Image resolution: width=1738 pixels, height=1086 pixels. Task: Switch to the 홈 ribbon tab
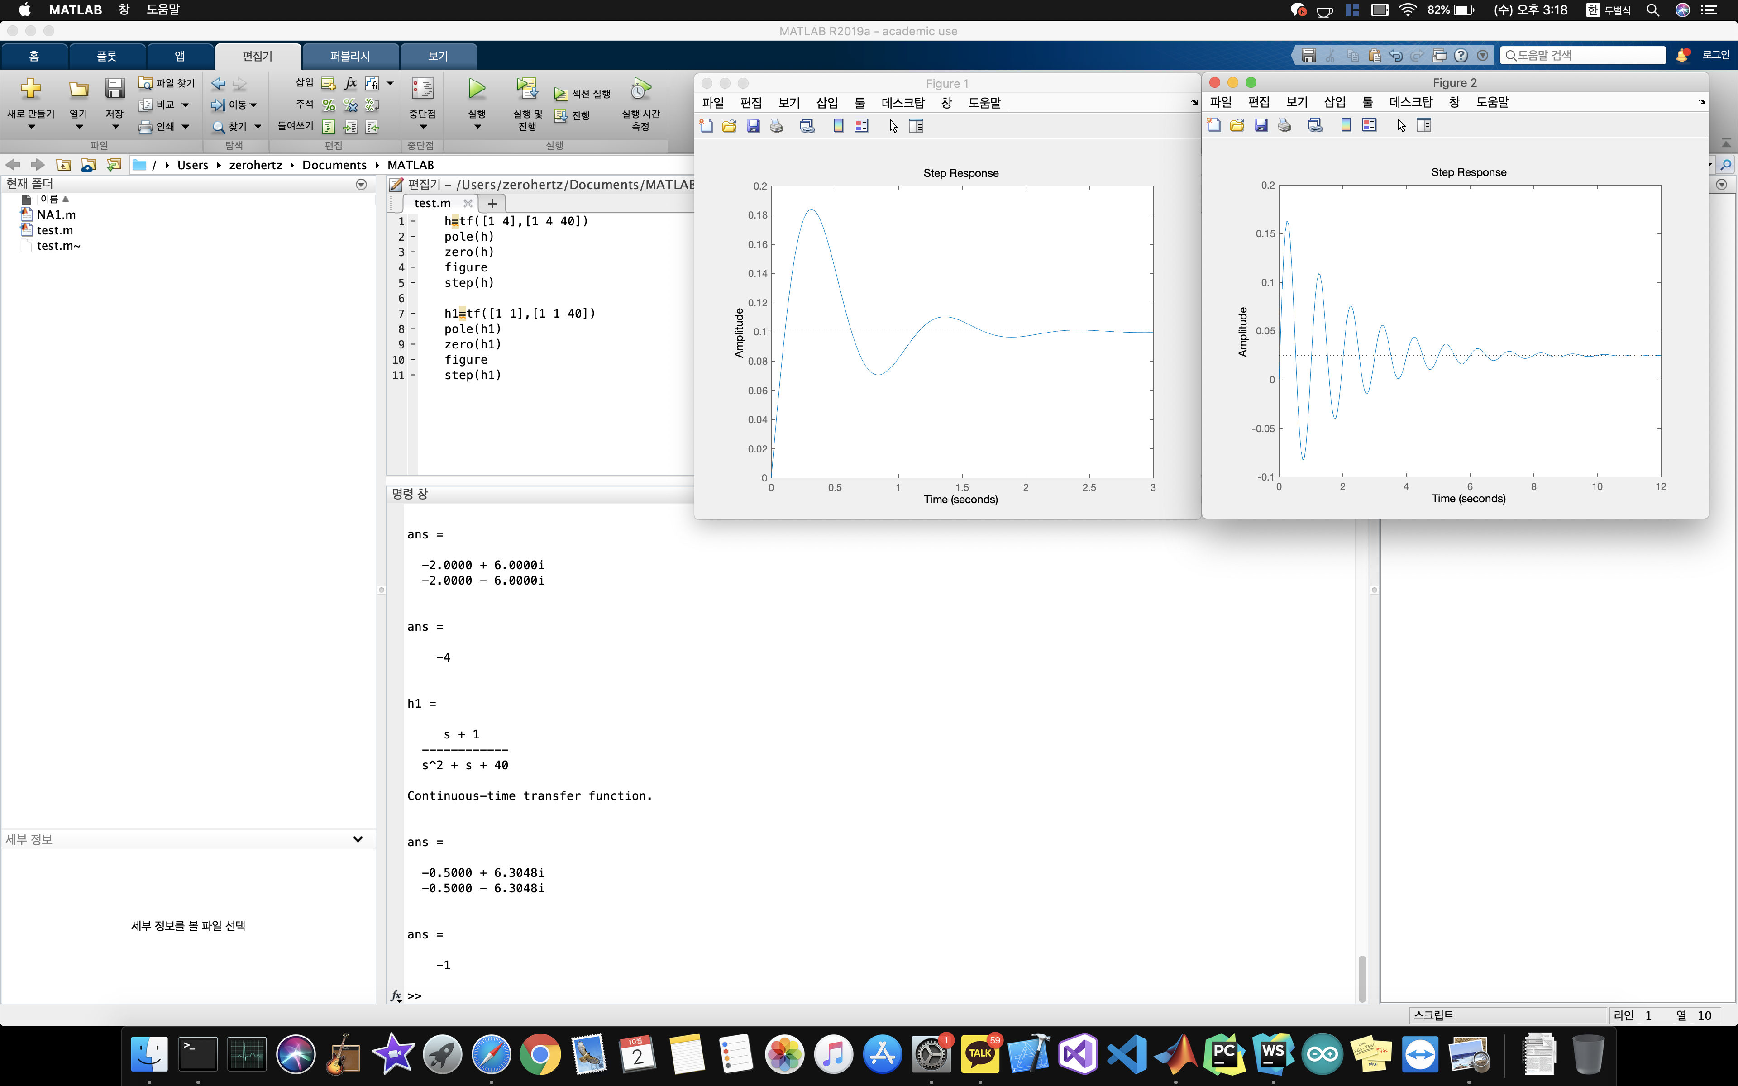(34, 56)
